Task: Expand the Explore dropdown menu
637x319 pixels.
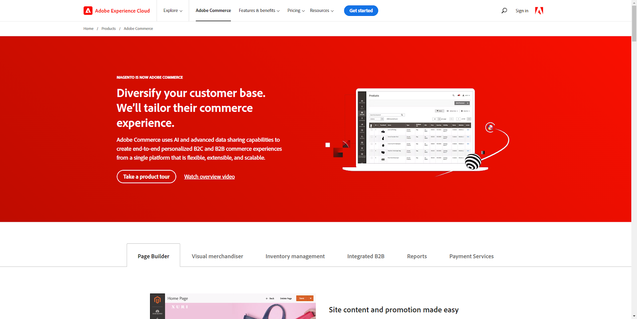Action: click(173, 11)
